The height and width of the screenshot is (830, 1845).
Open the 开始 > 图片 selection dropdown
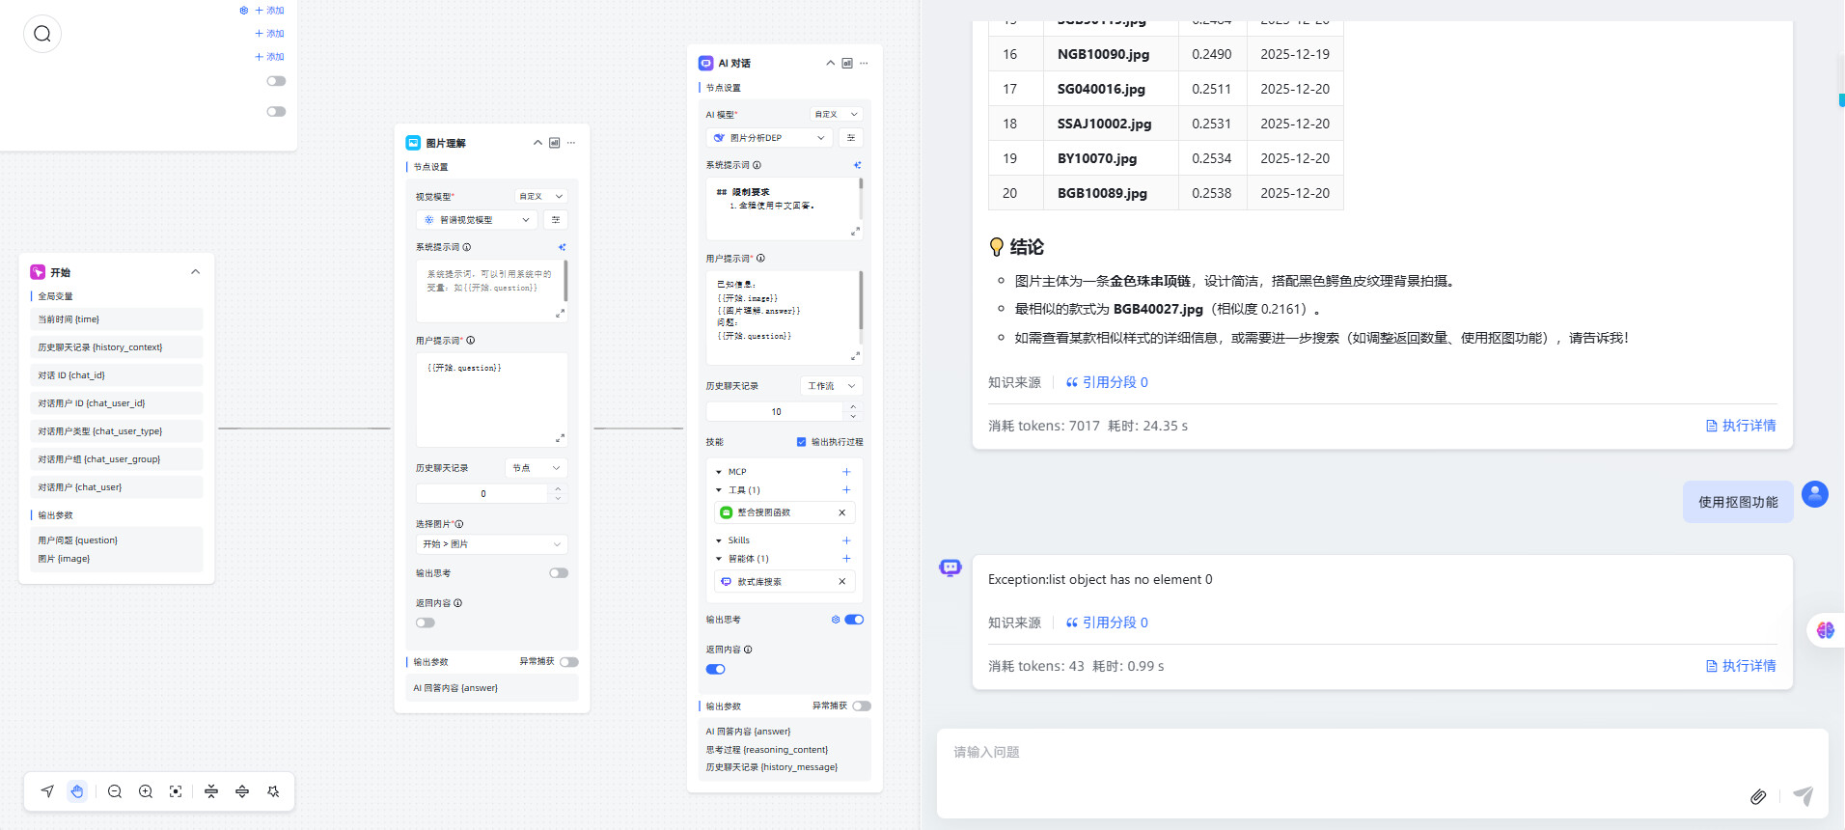point(492,544)
